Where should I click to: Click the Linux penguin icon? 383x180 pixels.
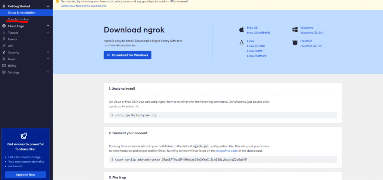coord(242,43)
